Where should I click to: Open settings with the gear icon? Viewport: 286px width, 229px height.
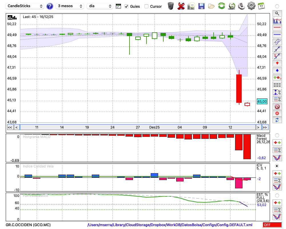point(251,6)
